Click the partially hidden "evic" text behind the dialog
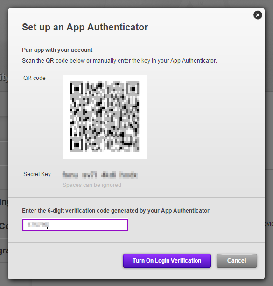273x286 pixels. pos(269,224)
